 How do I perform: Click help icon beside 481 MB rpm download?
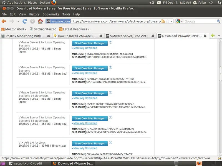(110, 42)
